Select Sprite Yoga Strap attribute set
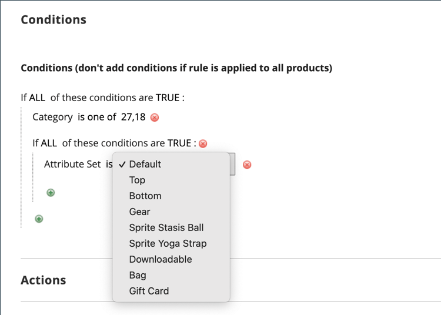Screen dimensions: 441x315 [x=168, y=244]
